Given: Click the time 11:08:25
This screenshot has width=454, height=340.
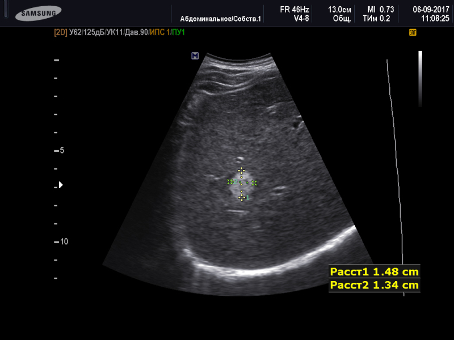Looking at the screenshot, I should tap(435, 19).
